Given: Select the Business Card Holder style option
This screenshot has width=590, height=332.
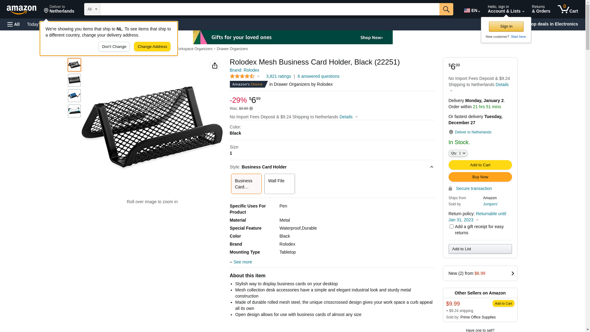Looking at the screenshot, I should pos(246,184).
